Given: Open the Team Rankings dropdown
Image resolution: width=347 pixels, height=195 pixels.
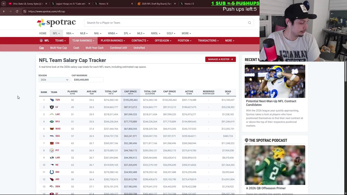Looking at the screenshot, I should point(83,41).
